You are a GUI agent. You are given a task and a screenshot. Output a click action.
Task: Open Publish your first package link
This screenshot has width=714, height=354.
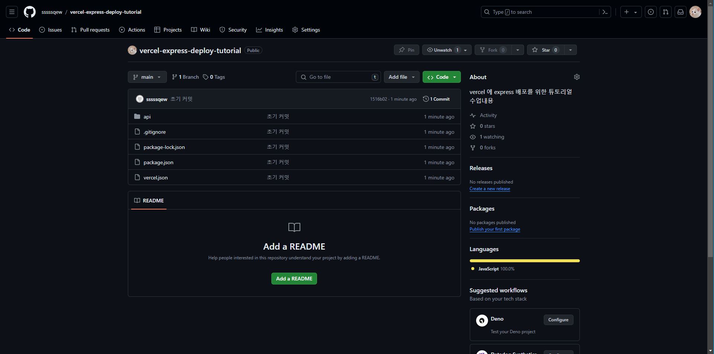[495, 229]
